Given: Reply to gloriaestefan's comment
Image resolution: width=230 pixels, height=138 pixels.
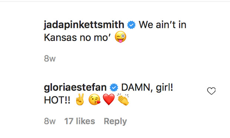Looking at the screenshot, I should pyautogui.click(x=115, y=121).
